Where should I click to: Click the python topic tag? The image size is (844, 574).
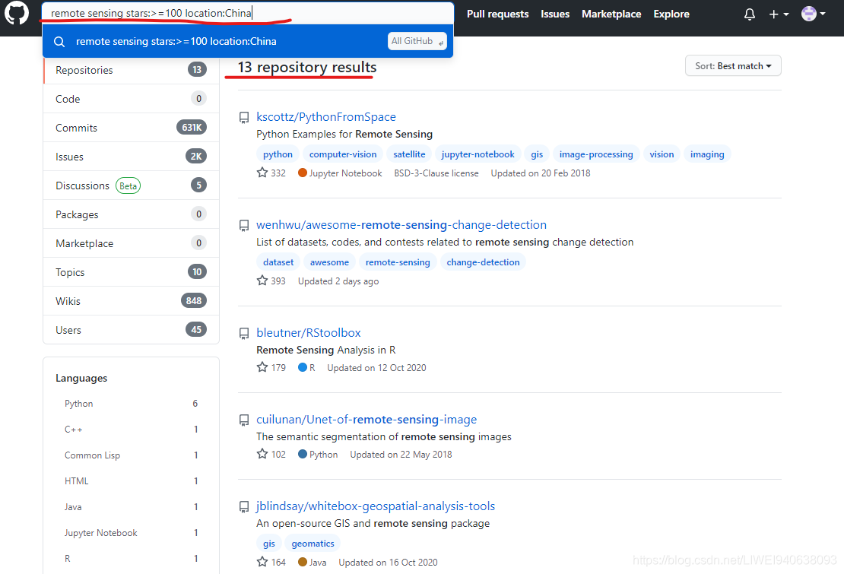[278, 154]
